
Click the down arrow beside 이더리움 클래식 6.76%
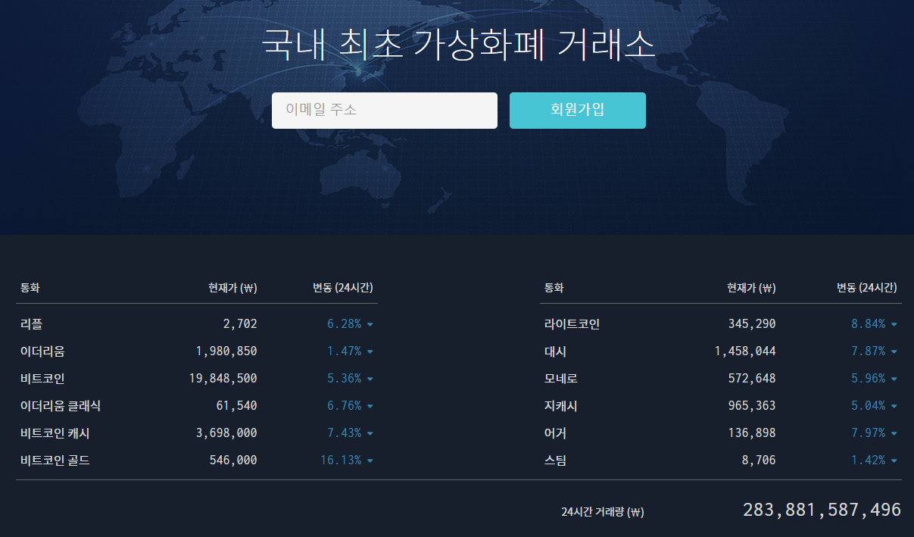pos(370,407)
